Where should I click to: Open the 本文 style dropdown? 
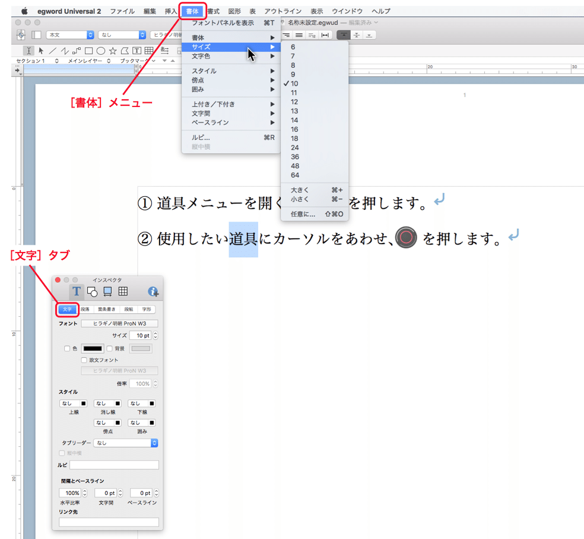pyautogui.click(x=69, y=35)
